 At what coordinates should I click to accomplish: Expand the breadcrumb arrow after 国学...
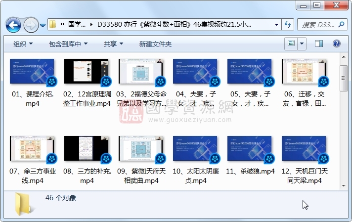pos(91,24)
